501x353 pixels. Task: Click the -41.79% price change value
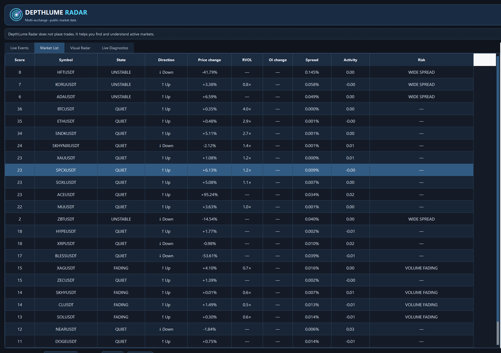(x=210, y=72)
